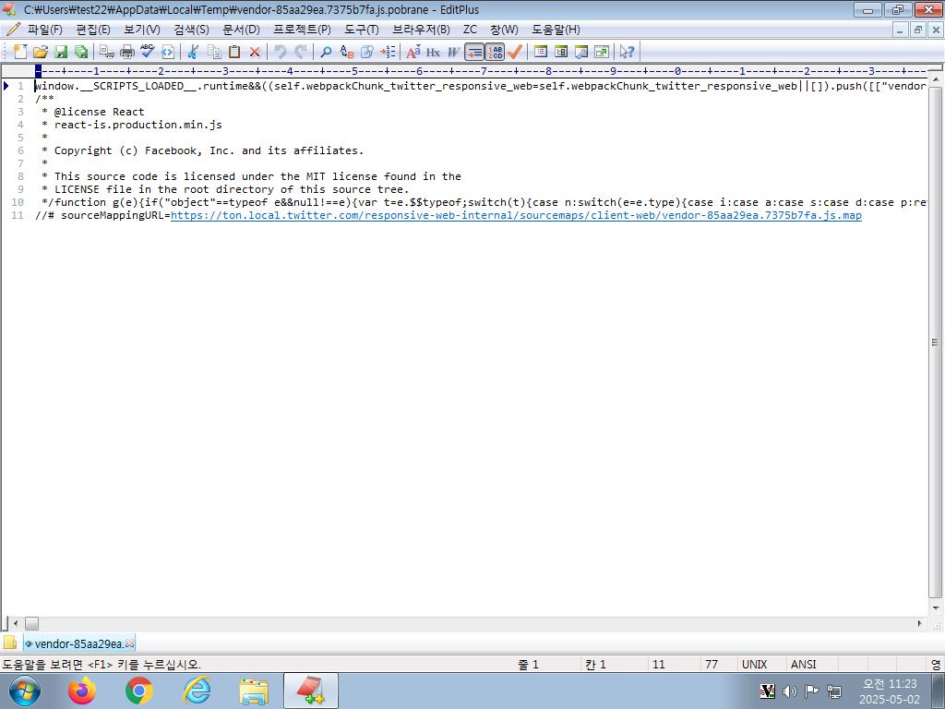The image size is (945, 709).
Task: Open the 도움말(H) menu
Action: (x=556, y=30)
